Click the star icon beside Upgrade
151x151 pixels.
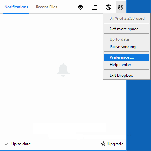point(103,144)
